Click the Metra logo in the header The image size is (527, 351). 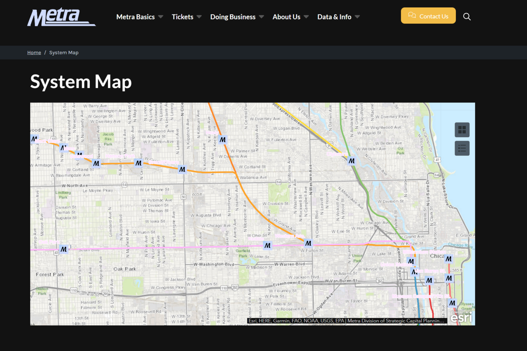pyautogui.click(x=61, y=17)
